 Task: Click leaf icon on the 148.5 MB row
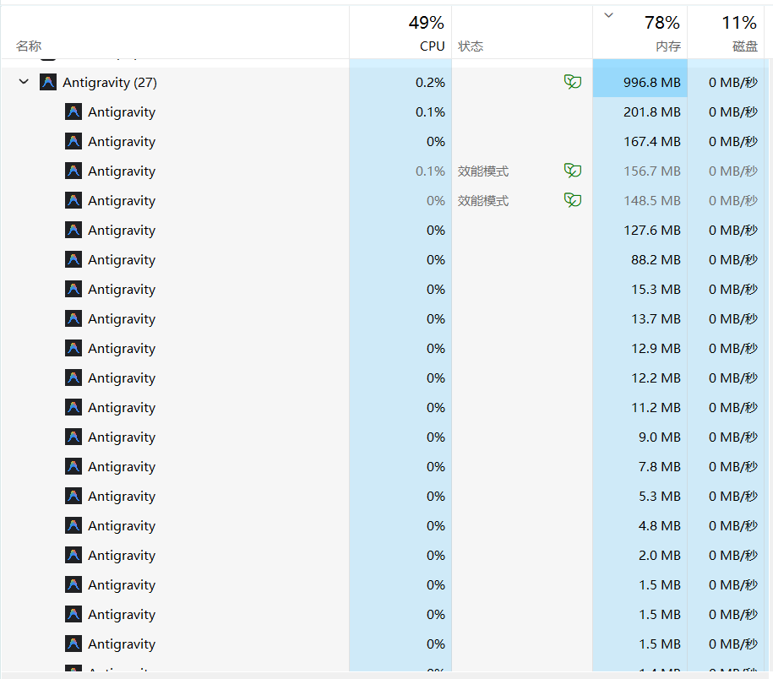(x=572, y=200)
